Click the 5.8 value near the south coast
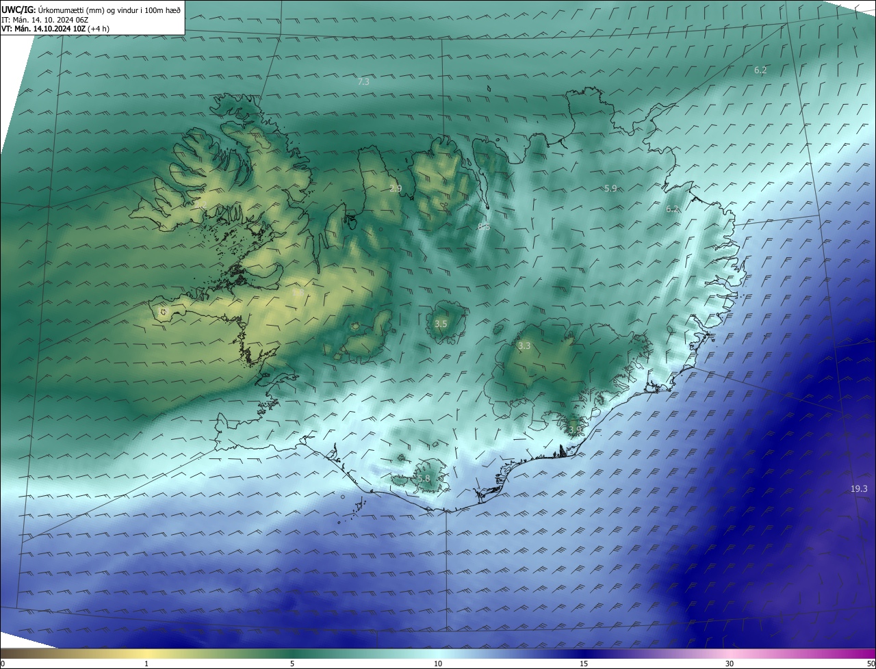Screen dimensions: 876x669 pos(424,479)
